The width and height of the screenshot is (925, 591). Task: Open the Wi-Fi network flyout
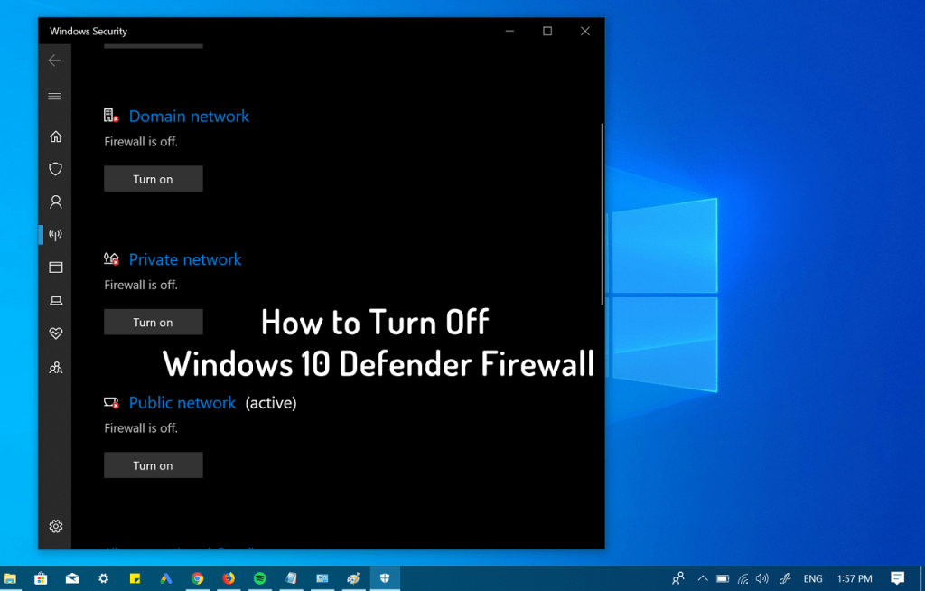(x=743, y=578)
